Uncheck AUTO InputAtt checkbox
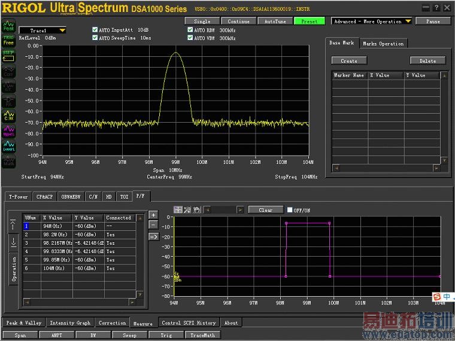This screenshot has height=341, width=455. pyautogui.click(x=95, y=30)
